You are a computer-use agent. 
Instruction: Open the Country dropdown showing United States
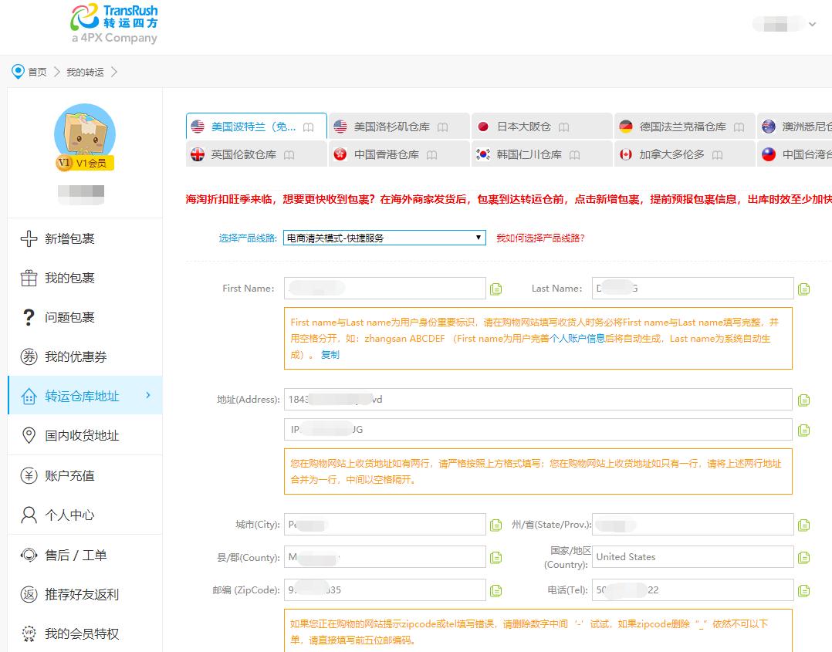692,556
